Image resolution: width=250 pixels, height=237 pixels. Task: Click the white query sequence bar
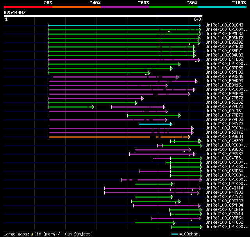(103, 16)
